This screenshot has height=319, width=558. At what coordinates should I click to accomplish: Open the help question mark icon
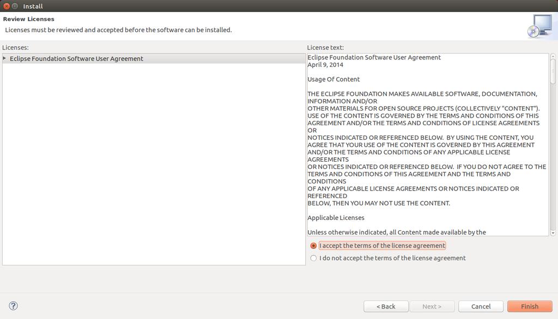(13, 306)
